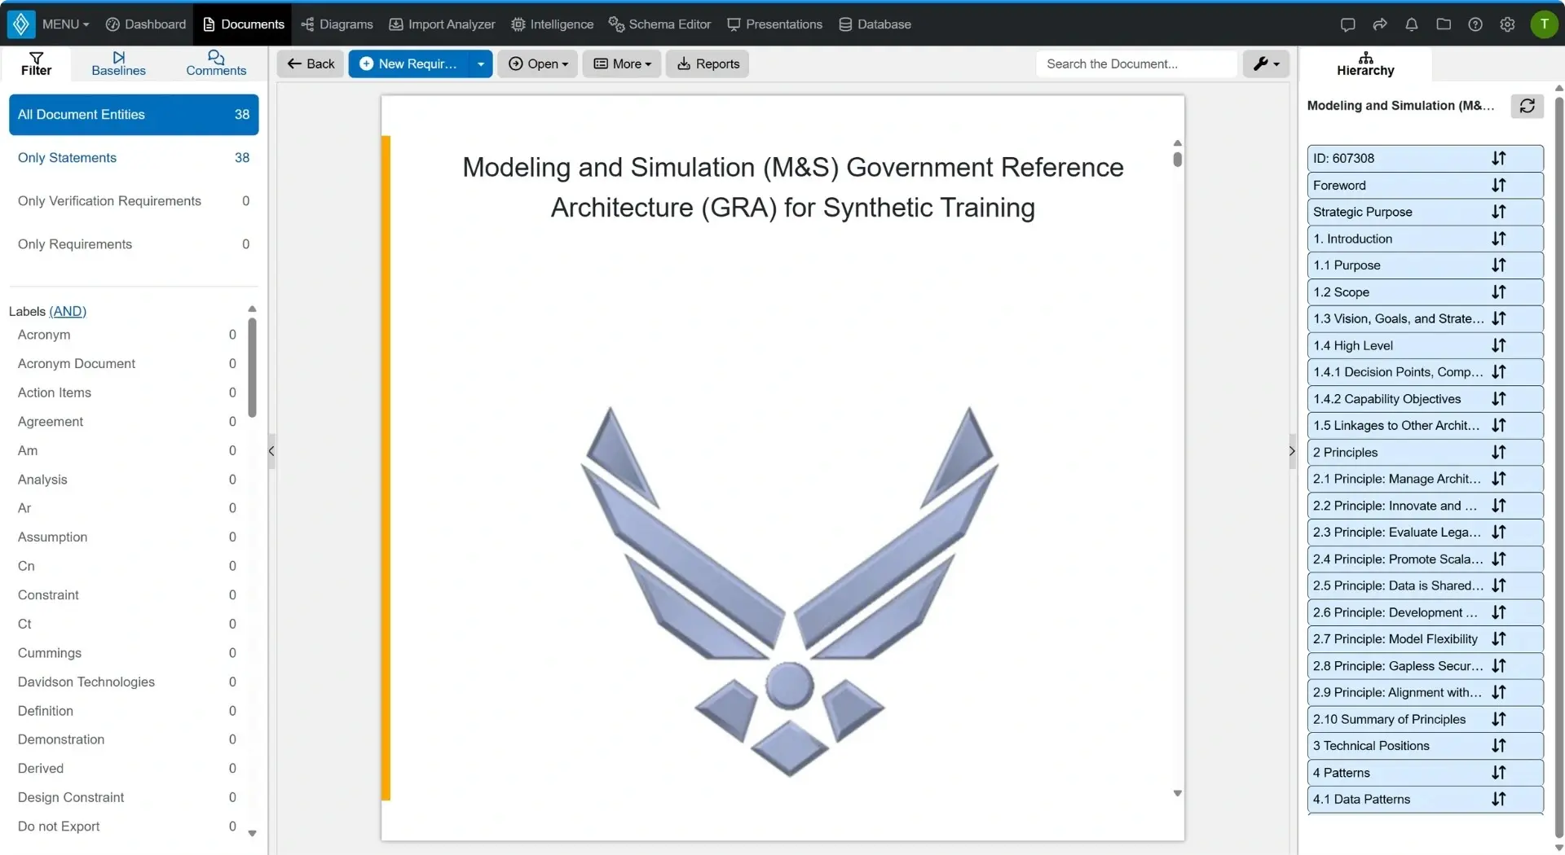Open the folder icon in top bar
1565x855 pixels.
click(x=1444, y=24)
